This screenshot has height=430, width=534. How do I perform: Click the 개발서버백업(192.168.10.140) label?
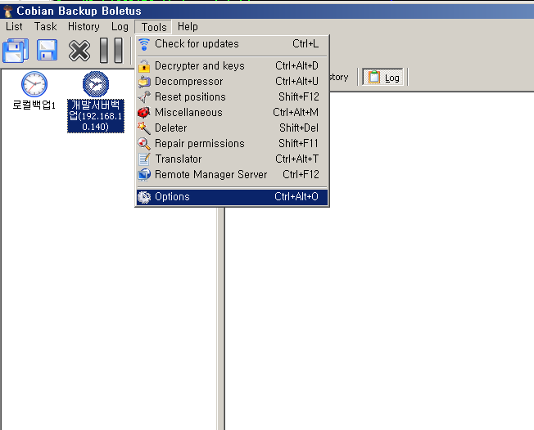[x=96, y=116]
